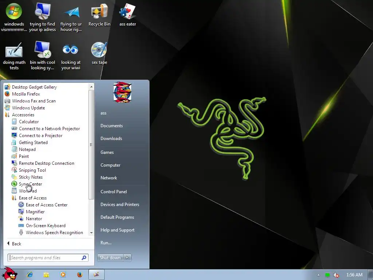This screenshot has height=280, width=373.
Task: Open Control Panel
Action: (x=114, y=192)
